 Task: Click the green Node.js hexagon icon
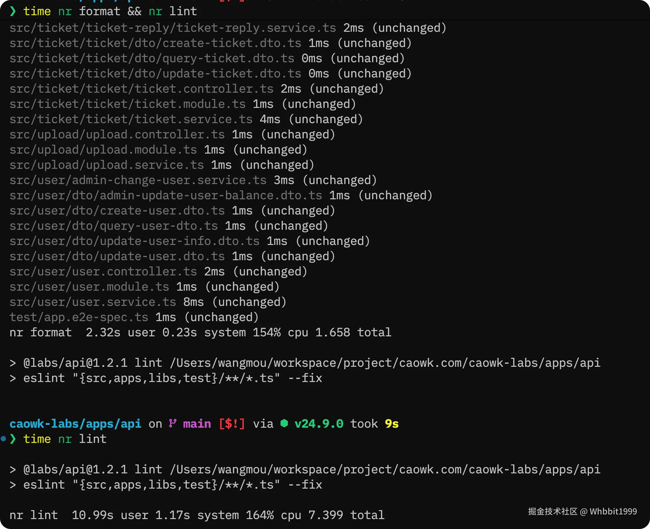click(284, 423)
